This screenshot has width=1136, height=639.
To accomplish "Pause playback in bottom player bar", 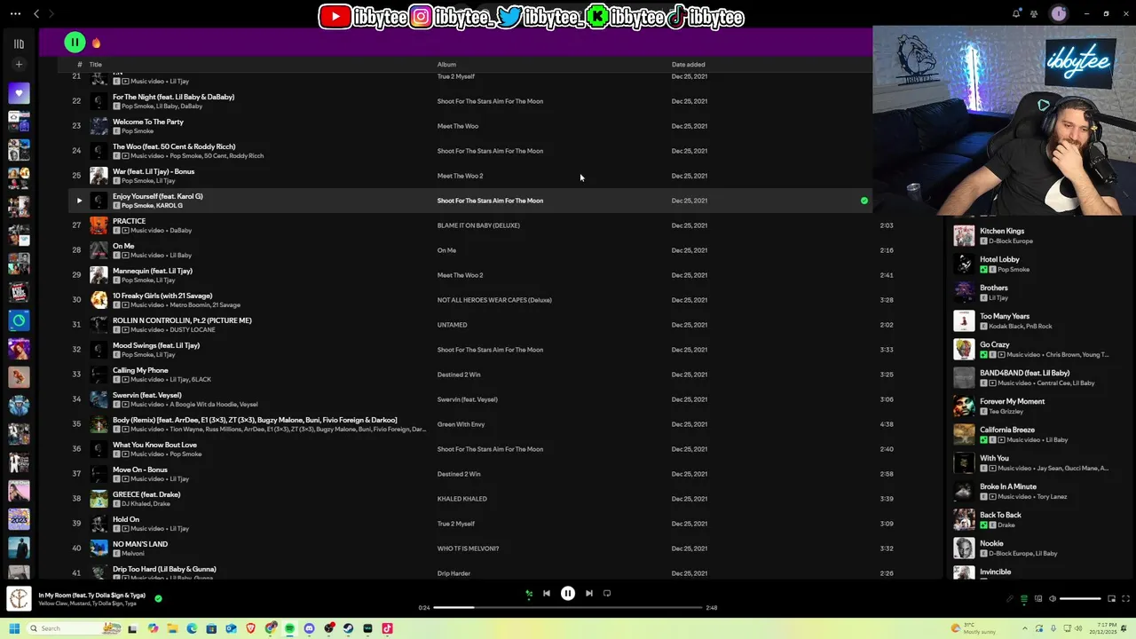I will coord(568,594).
